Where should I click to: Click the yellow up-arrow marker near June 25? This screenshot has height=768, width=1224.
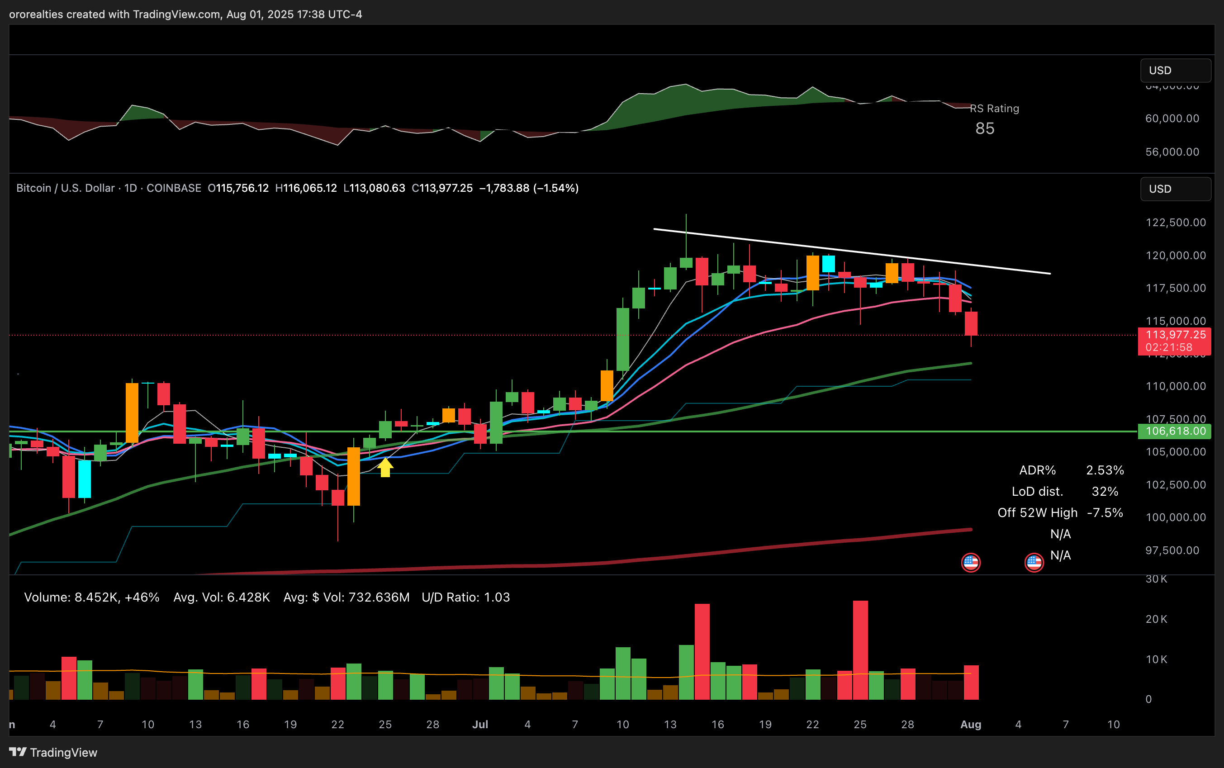tap(385, 467)
